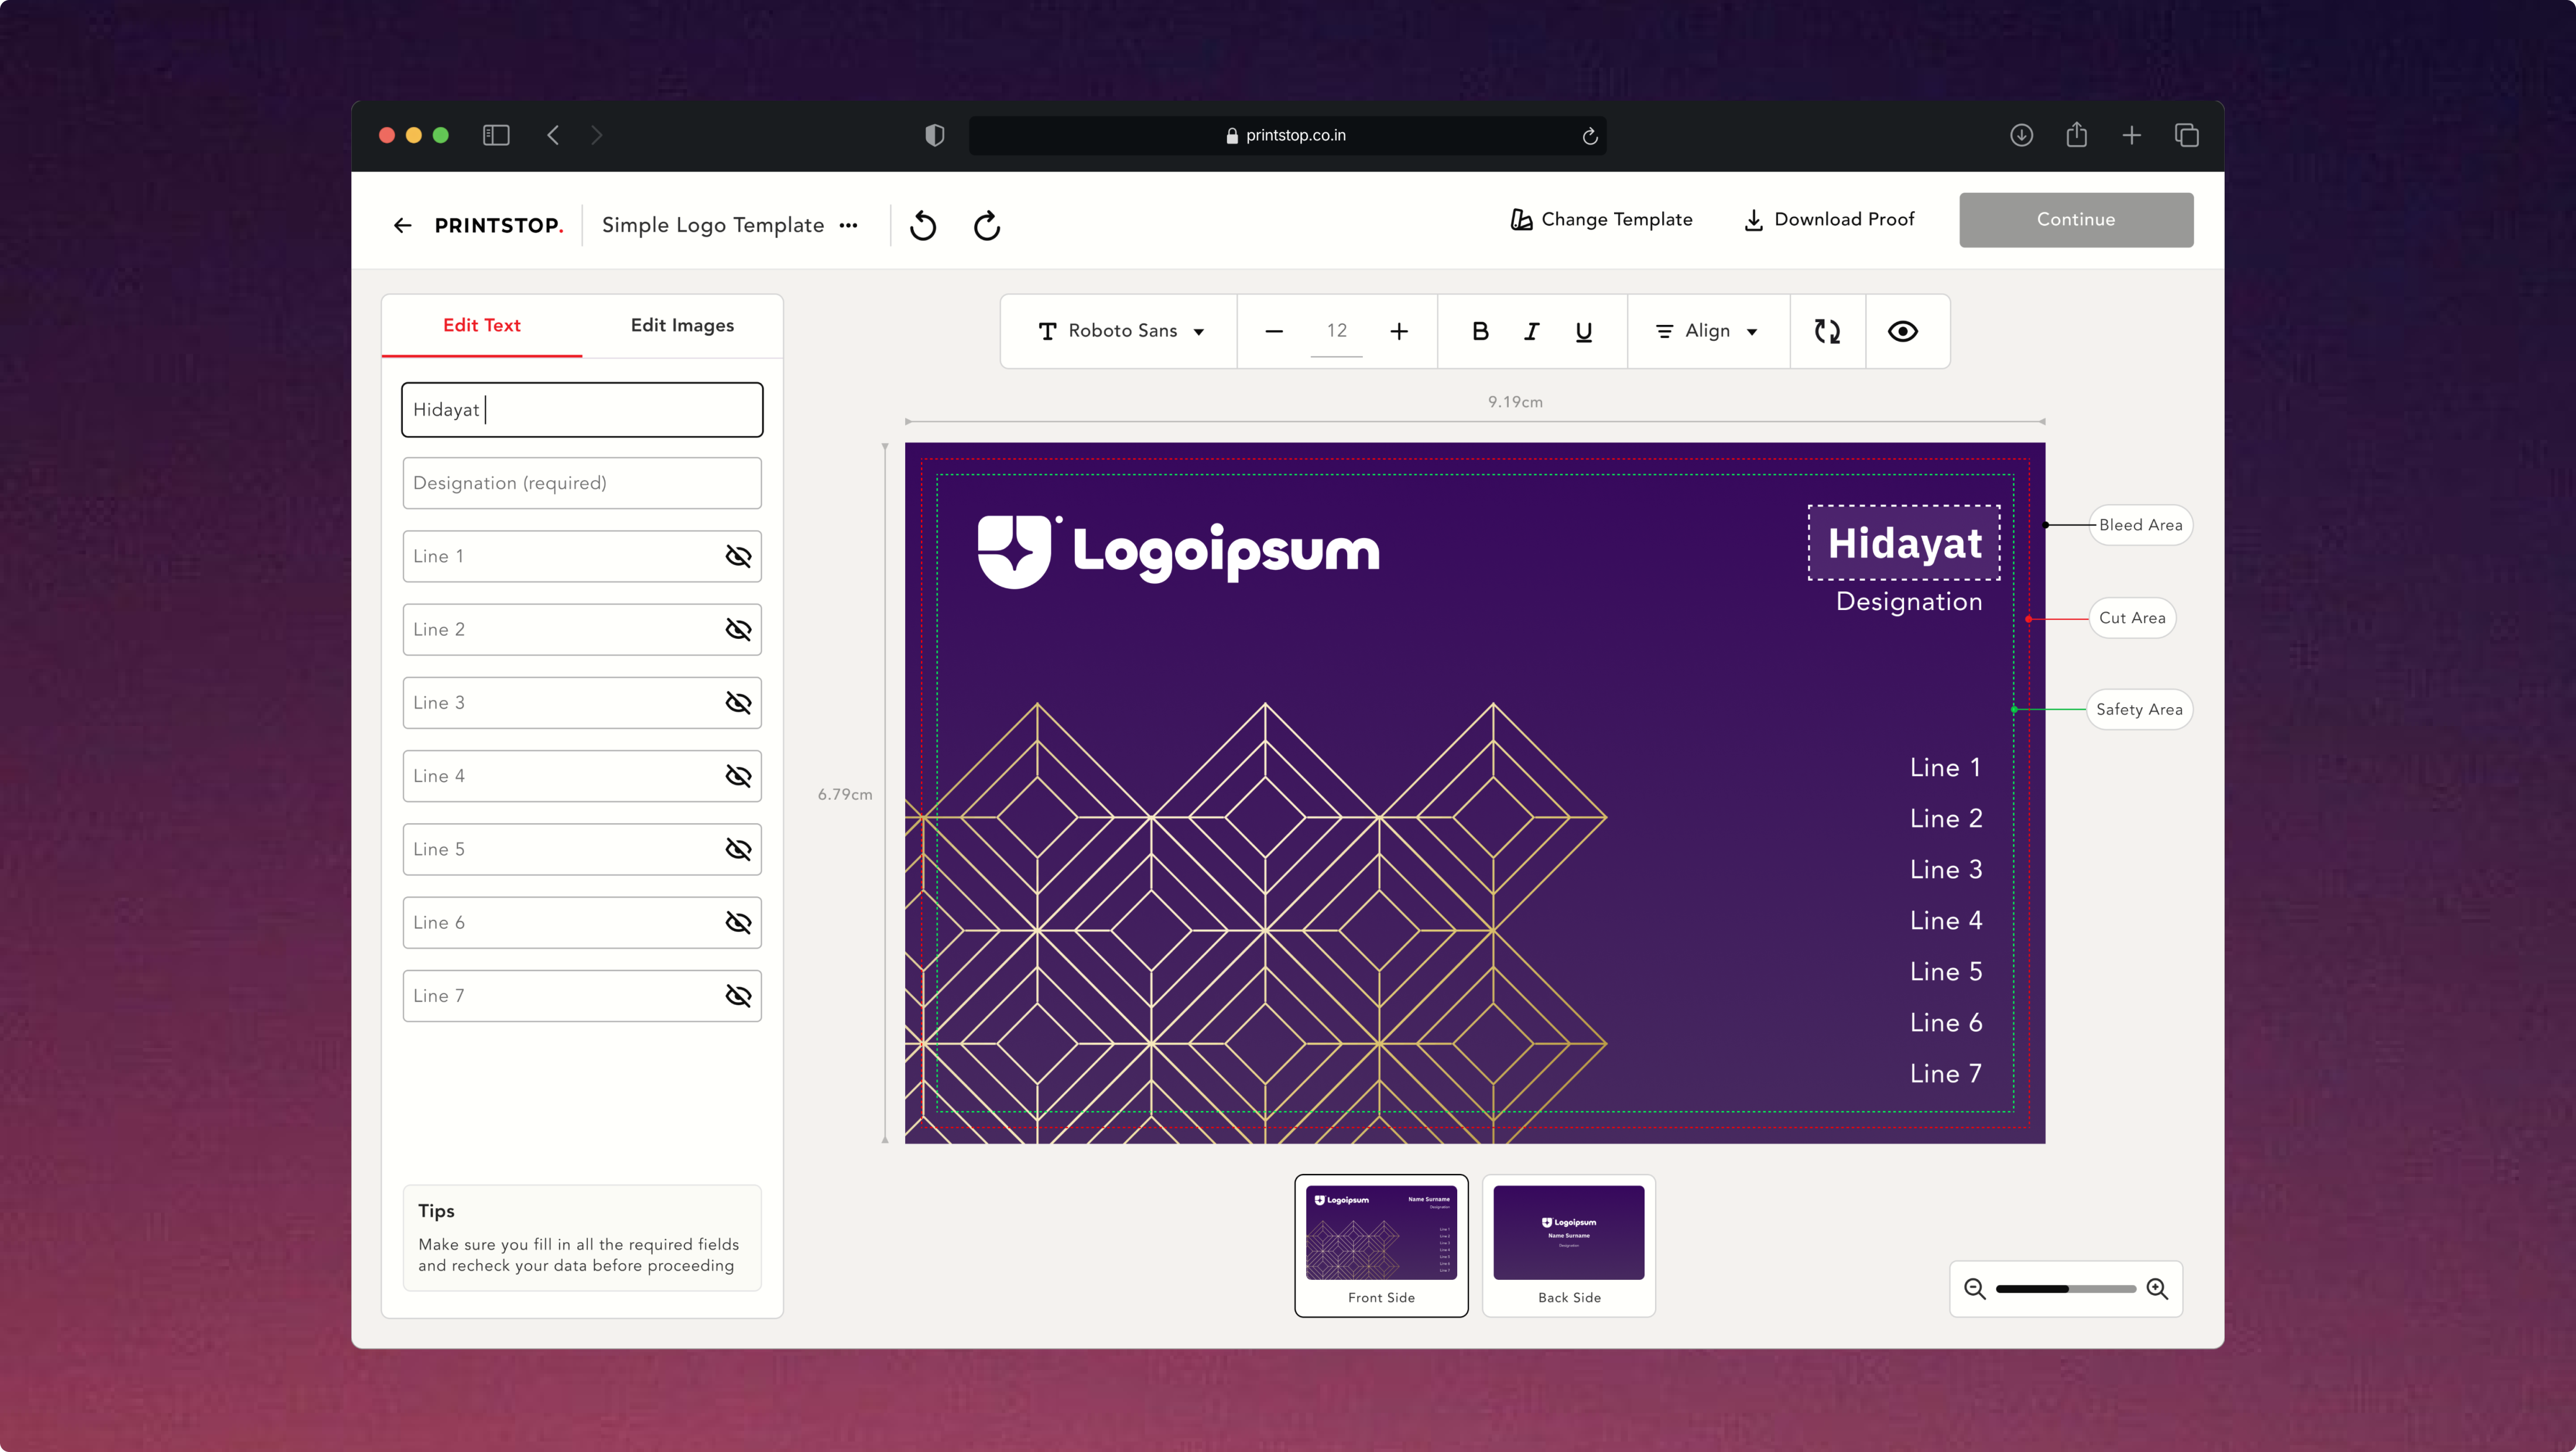Switch to the Edit Images tab
The width and height of the screenshot is (2576, 1452).
pos(682,325)
